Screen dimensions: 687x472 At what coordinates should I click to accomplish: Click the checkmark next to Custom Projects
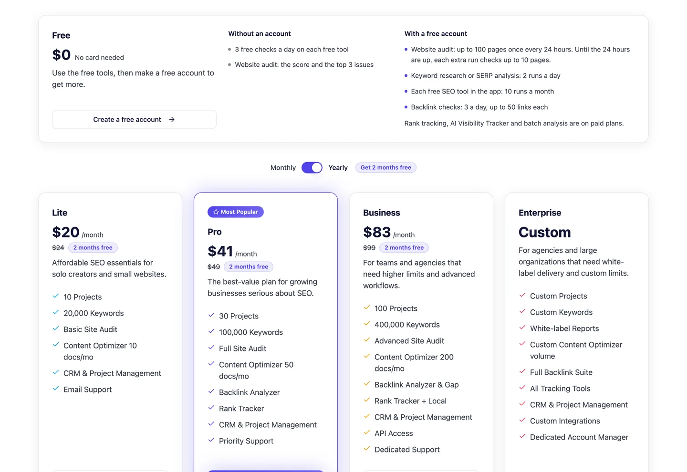click(522, 296)
